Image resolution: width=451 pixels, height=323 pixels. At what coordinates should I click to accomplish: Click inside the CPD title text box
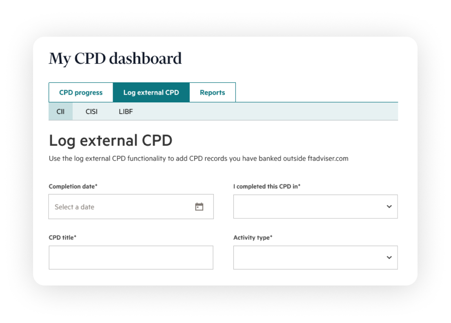click(131, 257)
